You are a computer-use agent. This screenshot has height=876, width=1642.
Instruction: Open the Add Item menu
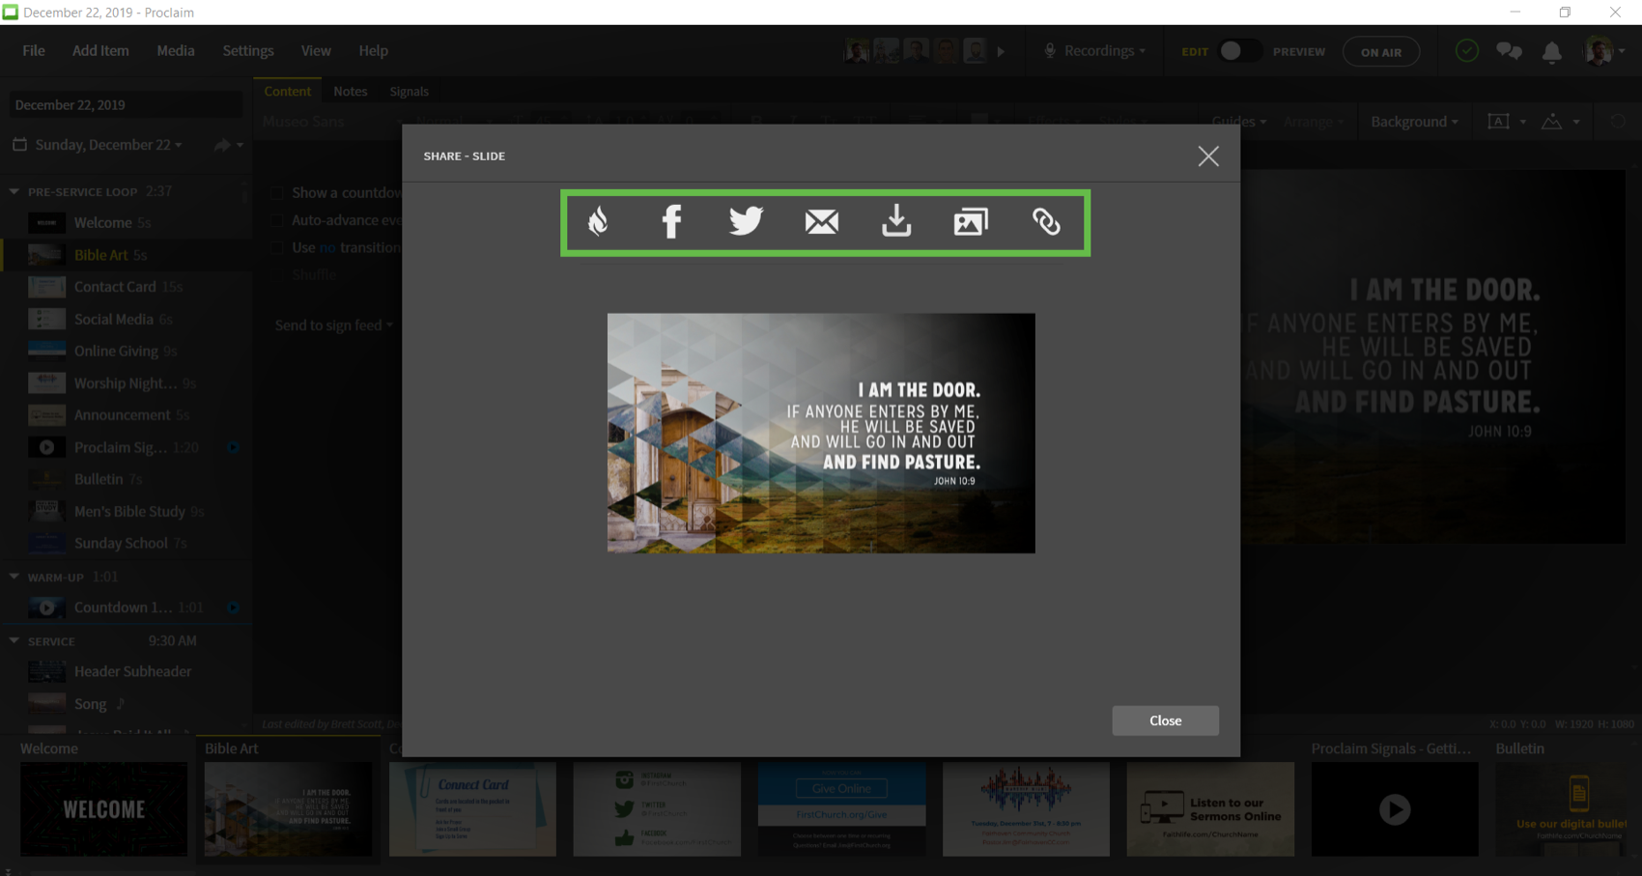[x=100, y=50]
